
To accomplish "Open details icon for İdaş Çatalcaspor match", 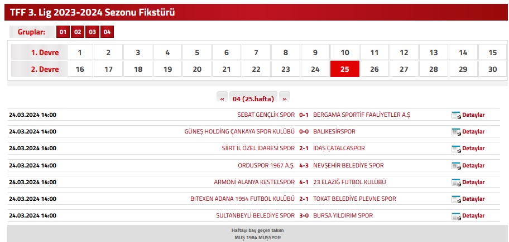I will coord(456,149).
